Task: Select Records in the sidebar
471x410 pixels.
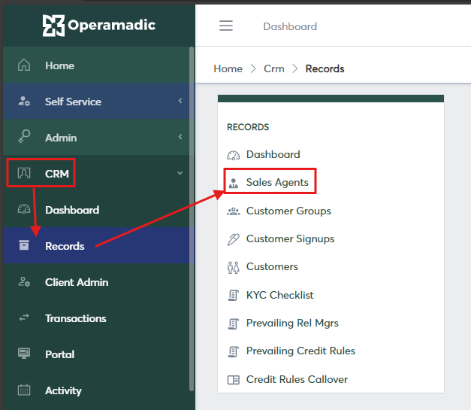Action: [x=99, y=245]
